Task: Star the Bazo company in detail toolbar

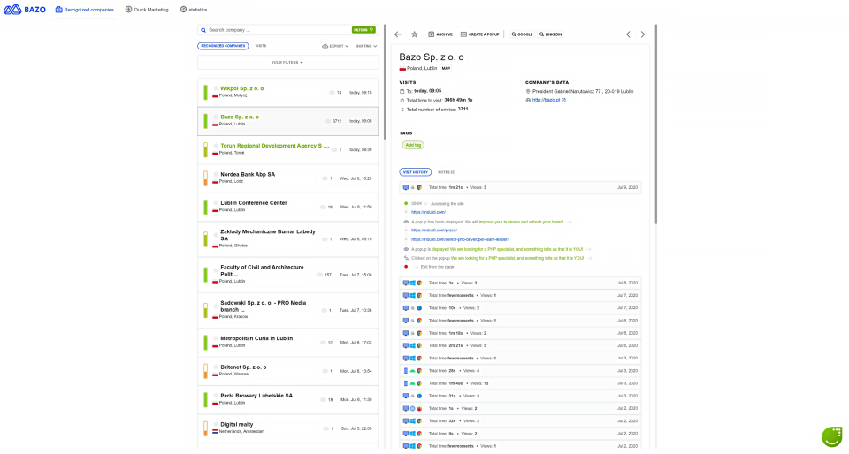Action: pos(414,34)
